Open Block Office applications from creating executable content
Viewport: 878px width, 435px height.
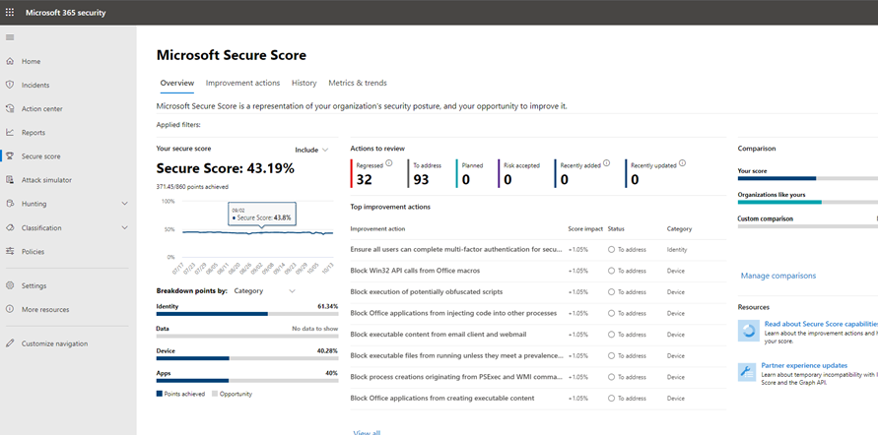[x=442, y=399]
